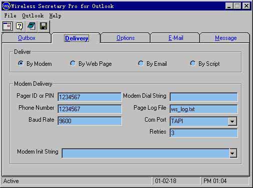The image size is (253, 188).
Task: Click the help question mark icon
Action: 19,26
